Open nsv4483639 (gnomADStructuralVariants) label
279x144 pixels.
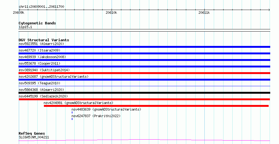click(106, 109)
